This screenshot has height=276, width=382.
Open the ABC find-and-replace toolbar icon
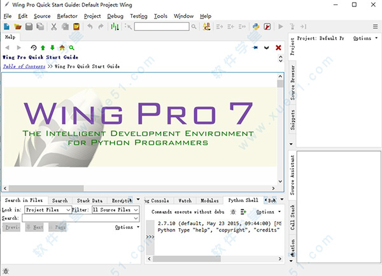206,26
